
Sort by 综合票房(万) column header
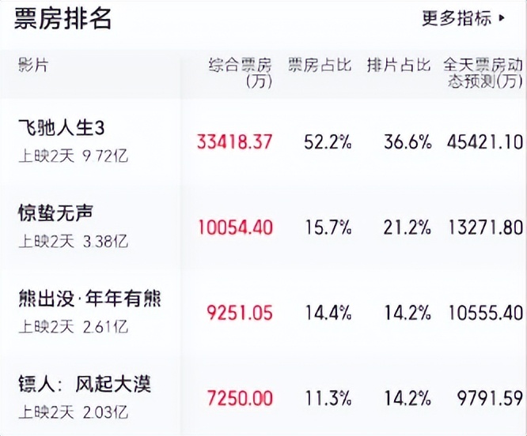click(240, 72)
